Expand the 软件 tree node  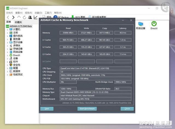point(7,62)
